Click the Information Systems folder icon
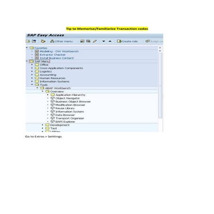 (37, 81)
